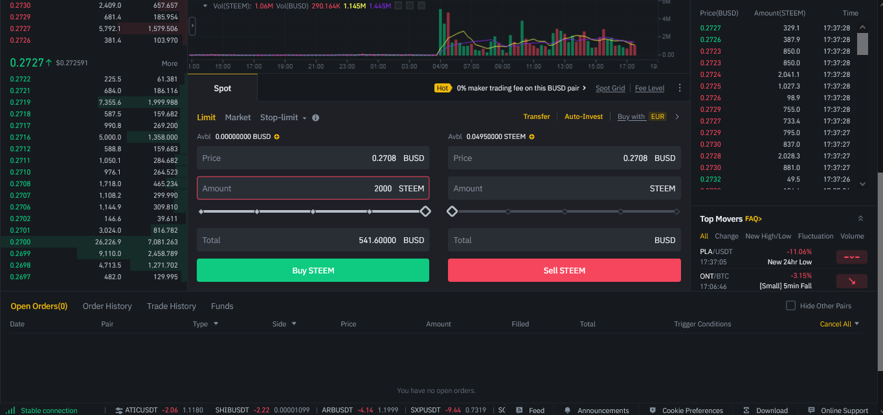The height and width of the screenshot is (415, 883).
Task: Collapse Top Movers with the double chevron
Action: (860, 218)
